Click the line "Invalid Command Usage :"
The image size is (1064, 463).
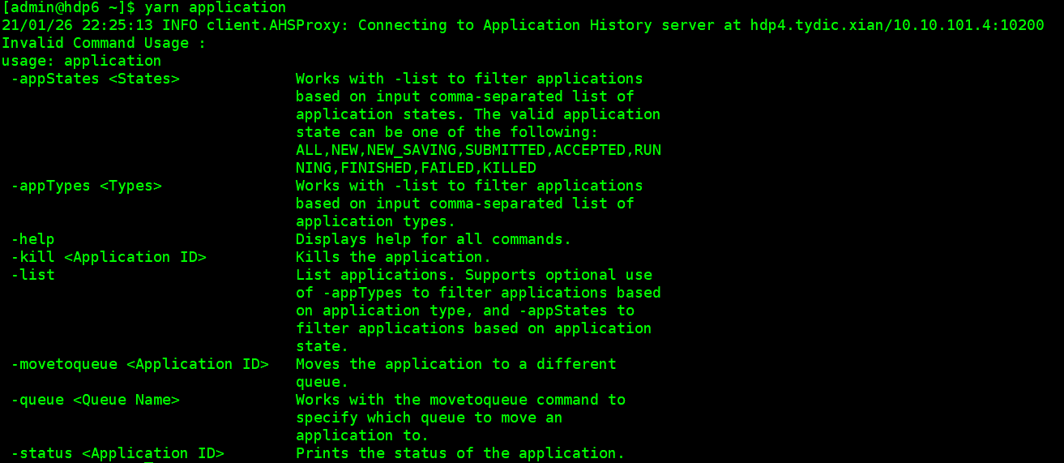[x=104, y=43]
